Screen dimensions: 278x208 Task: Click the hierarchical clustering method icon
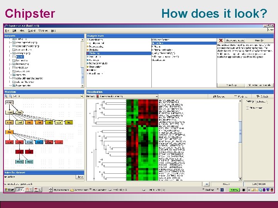tap(98, 96)
